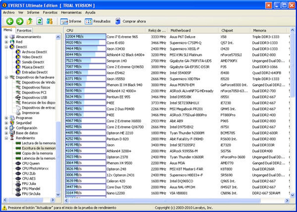Click the Up level arrow icon
Screen dimensions: 297x212
click(30, 21)
